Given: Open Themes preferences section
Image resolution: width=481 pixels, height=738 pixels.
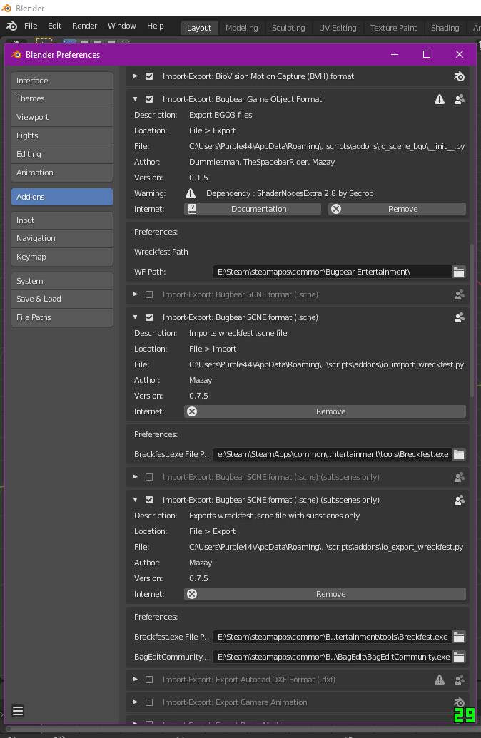Looking at the screenshot, I should 61,98.
